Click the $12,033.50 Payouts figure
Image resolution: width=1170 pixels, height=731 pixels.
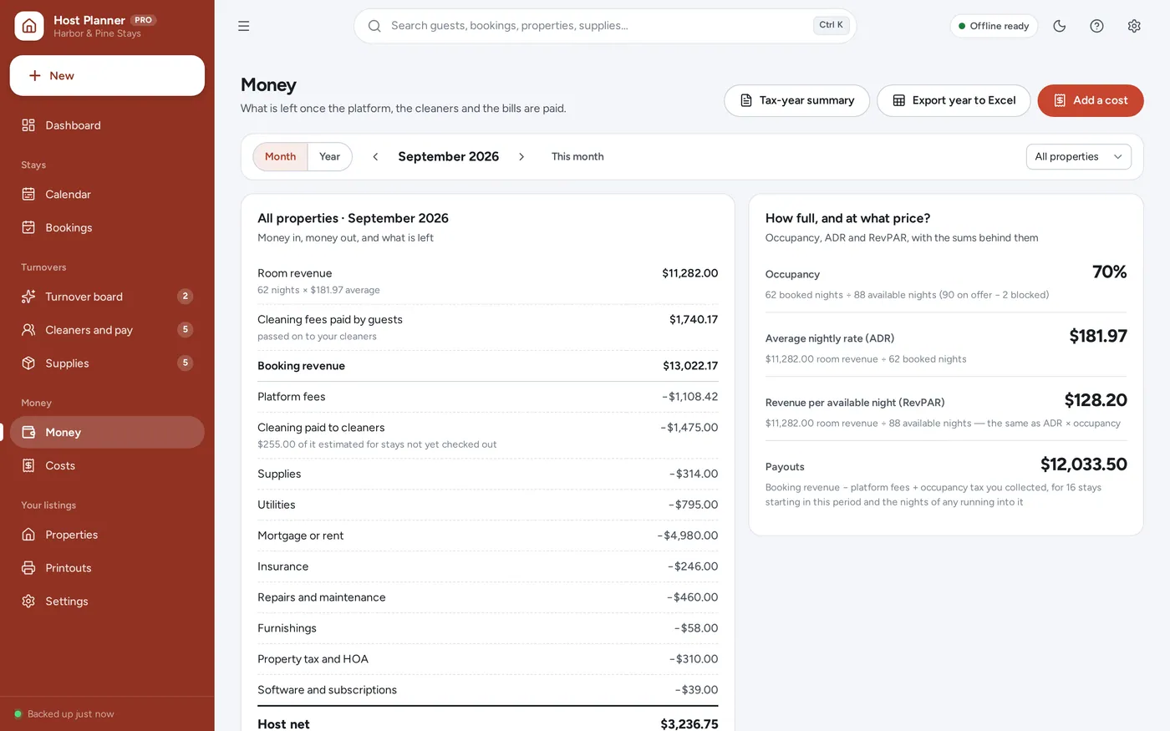pyautogui.click(x=1084, y=465)
